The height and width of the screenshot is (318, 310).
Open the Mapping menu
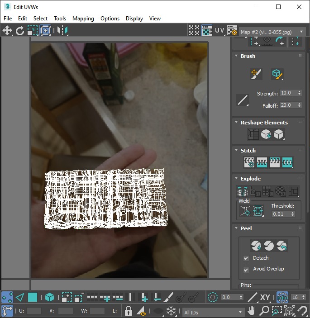click(83, 19)
